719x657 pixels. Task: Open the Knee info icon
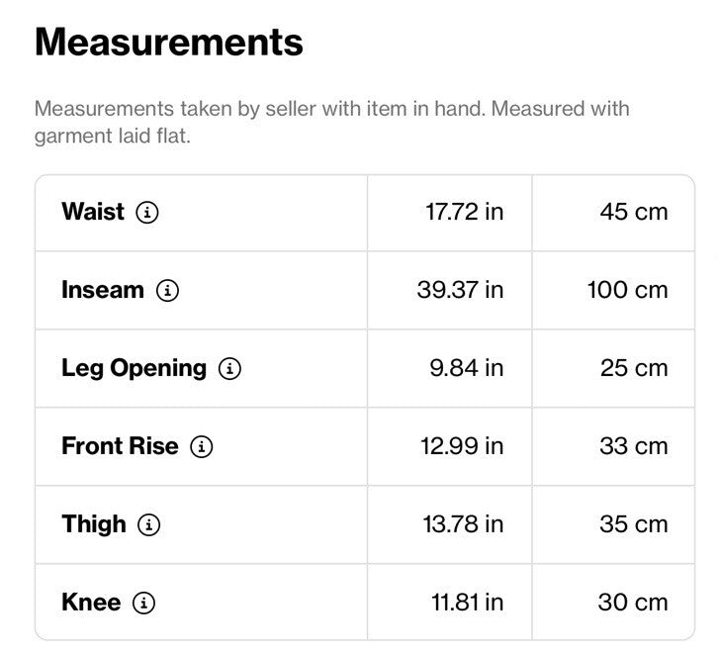[x=144, y=603]
